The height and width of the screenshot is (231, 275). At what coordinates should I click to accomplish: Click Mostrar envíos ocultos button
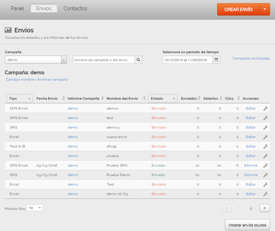point(248,225)
